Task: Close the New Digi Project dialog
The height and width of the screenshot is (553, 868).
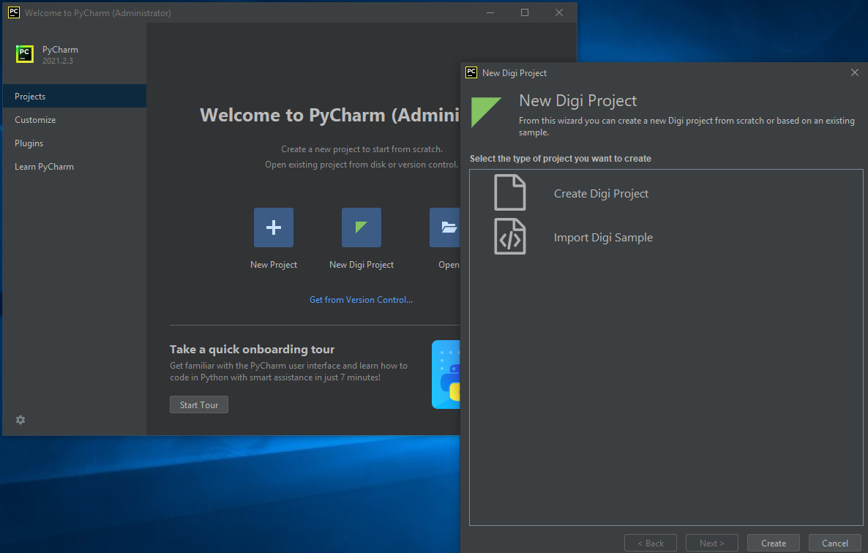Action: (855, 72)
